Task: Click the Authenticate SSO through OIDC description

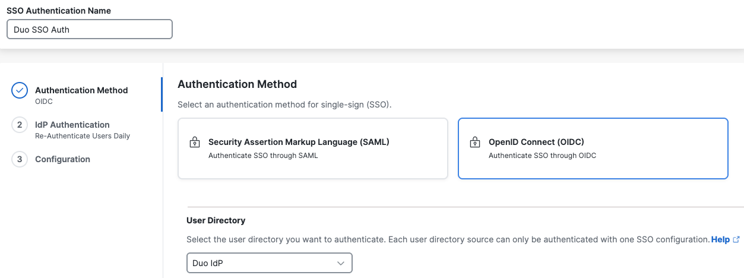Action: click(x=542, y=156)
